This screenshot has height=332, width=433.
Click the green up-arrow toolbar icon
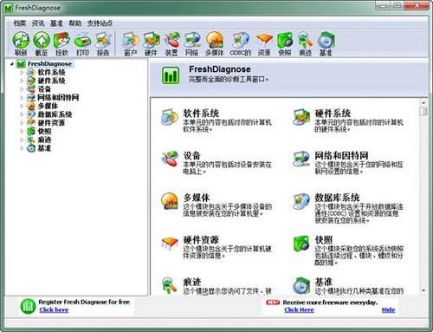(42, 40)
